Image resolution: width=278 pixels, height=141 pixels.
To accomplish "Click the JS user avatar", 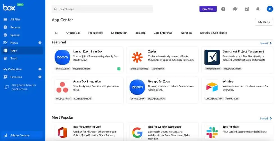I will (270, 9).
